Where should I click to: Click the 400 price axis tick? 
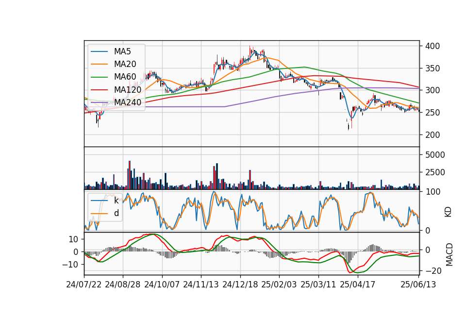click(x=433, y=46)
